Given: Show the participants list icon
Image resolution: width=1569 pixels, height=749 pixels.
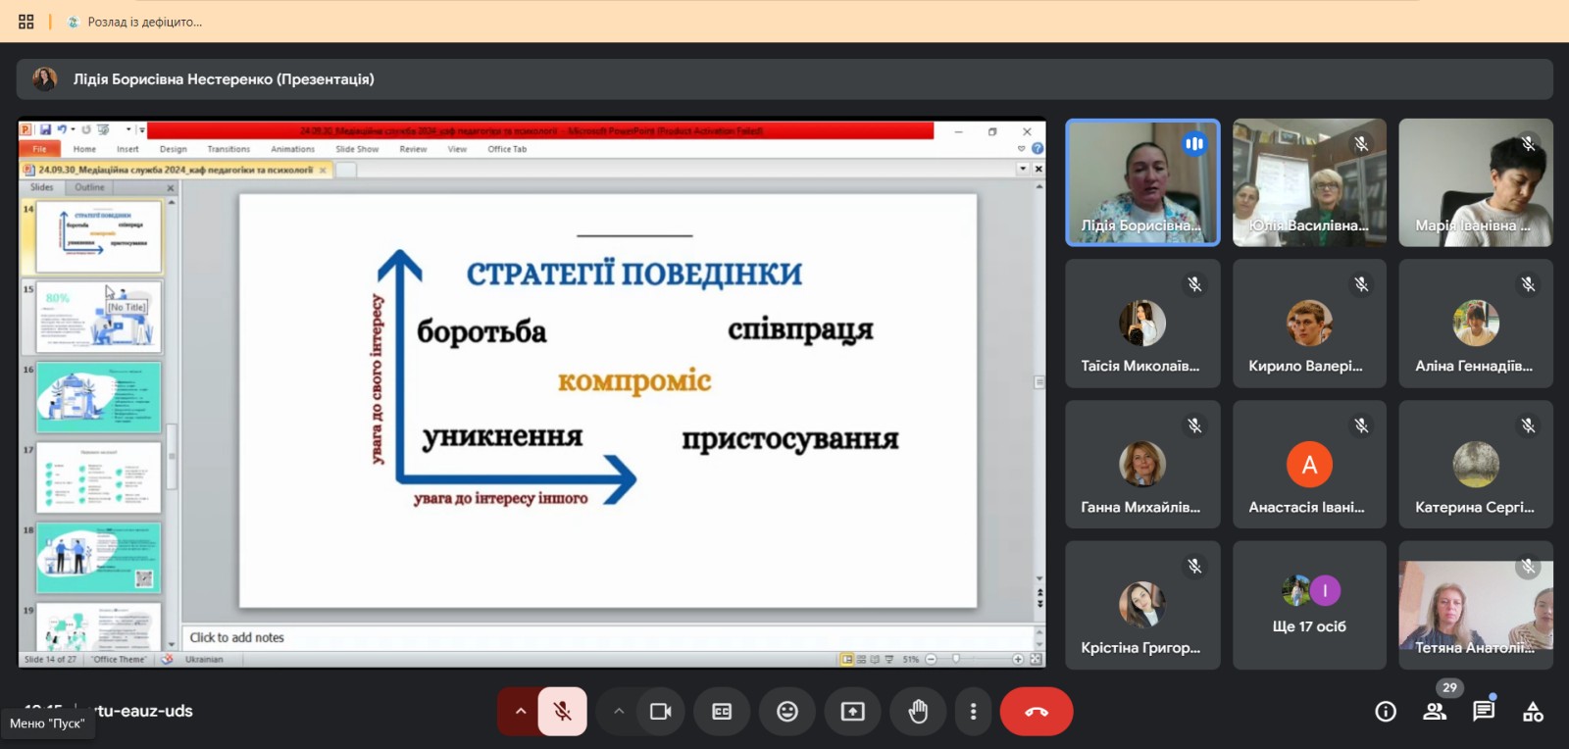Looking at the screenshot, I should pyautogui.click(x=1435, y=711).
